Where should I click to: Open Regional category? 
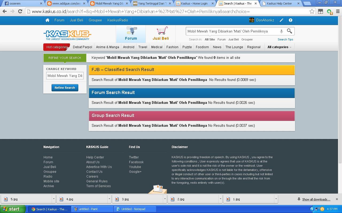pyautogui.click(x=254, y=47)
